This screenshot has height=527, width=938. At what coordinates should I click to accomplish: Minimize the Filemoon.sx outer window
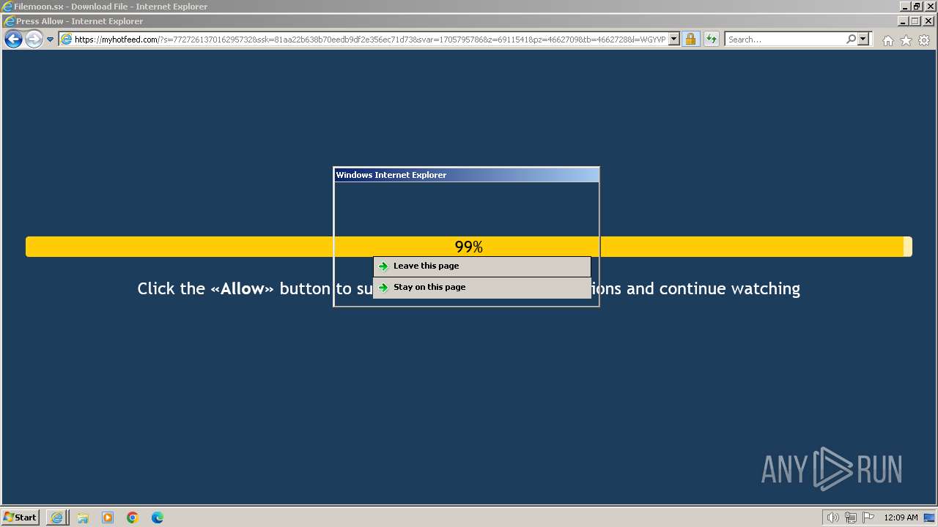(x=904, y=7)
